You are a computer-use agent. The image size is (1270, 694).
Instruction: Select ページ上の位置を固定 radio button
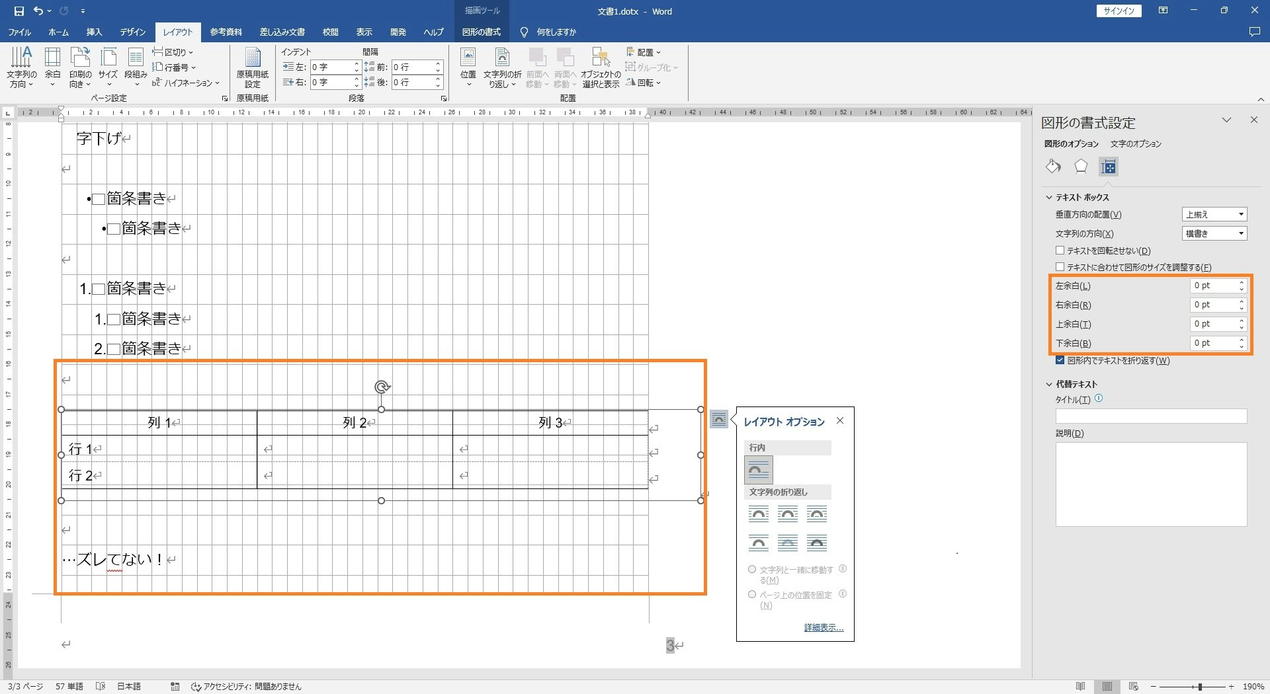(752, 594)
